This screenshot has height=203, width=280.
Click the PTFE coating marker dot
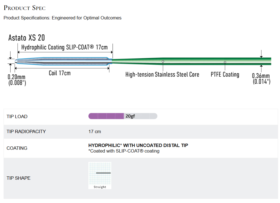225,62
